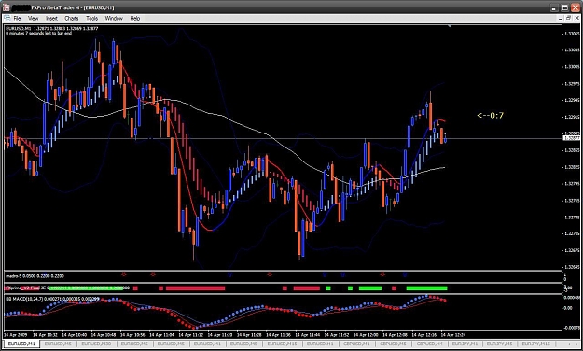
Task: Minimize the inner chart window in menu bar
Action: [561, 19]
